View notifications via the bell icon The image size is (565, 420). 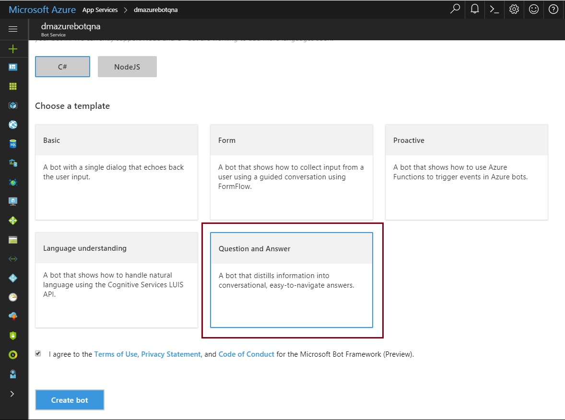point(474,9)
